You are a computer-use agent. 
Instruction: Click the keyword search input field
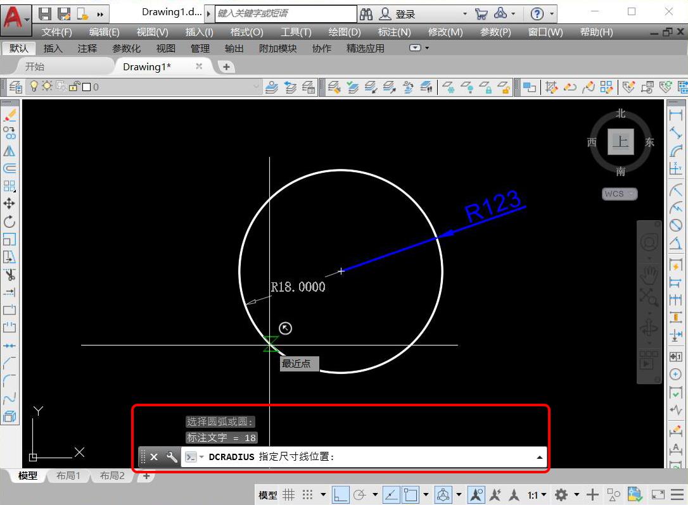tap(285, 13)
